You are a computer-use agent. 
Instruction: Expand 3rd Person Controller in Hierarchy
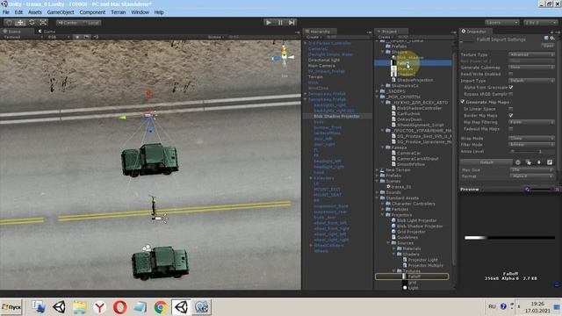pos(306,43)
